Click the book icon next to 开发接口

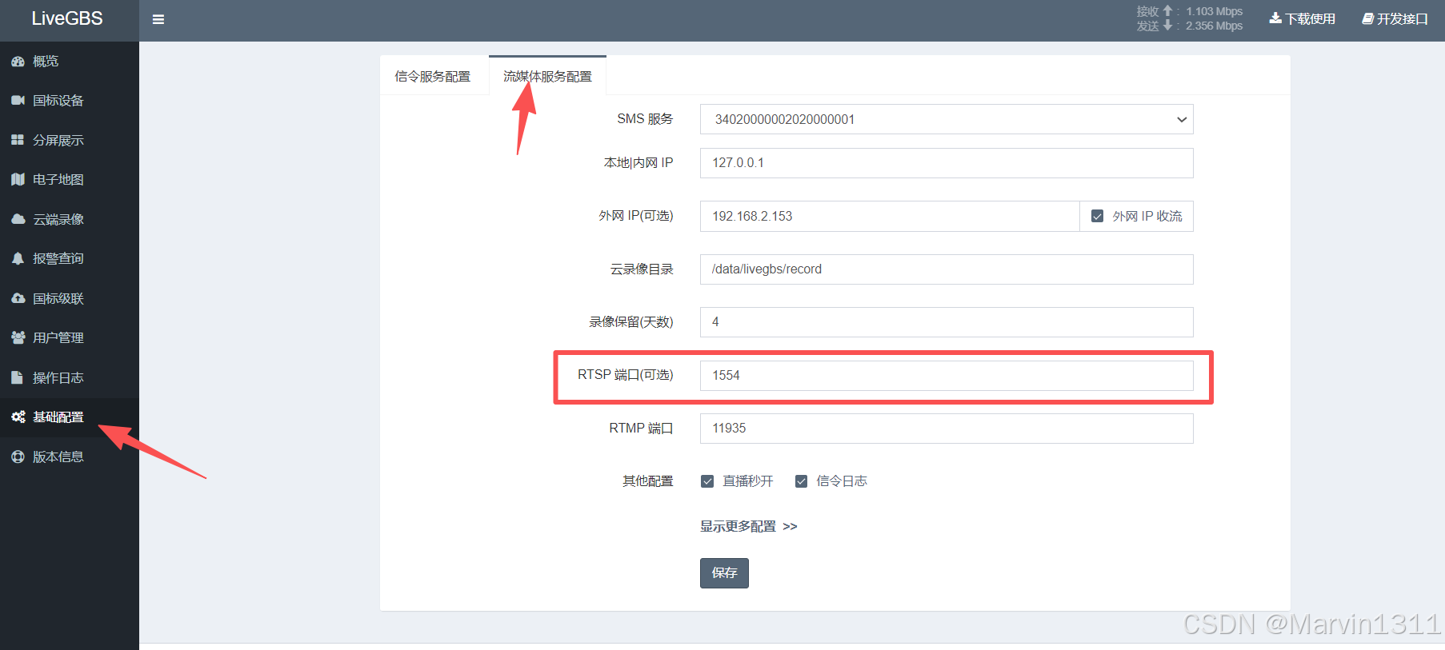click(x=1368, y=18)
